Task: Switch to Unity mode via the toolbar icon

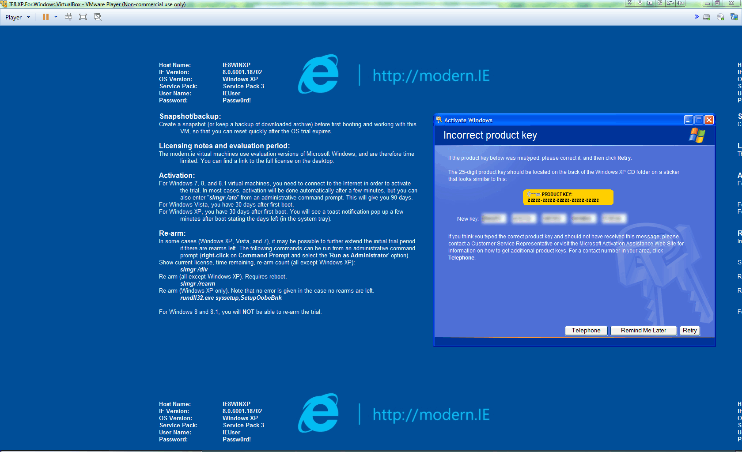Action: [x=96, y=17]
